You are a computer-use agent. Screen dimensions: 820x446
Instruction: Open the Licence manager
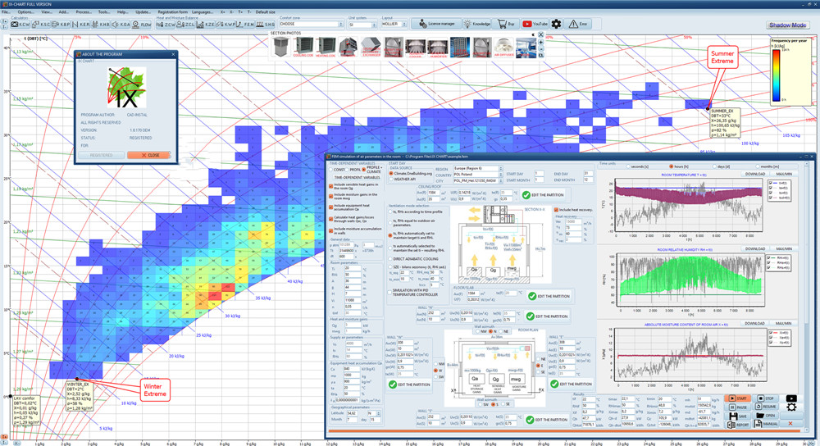437,24
